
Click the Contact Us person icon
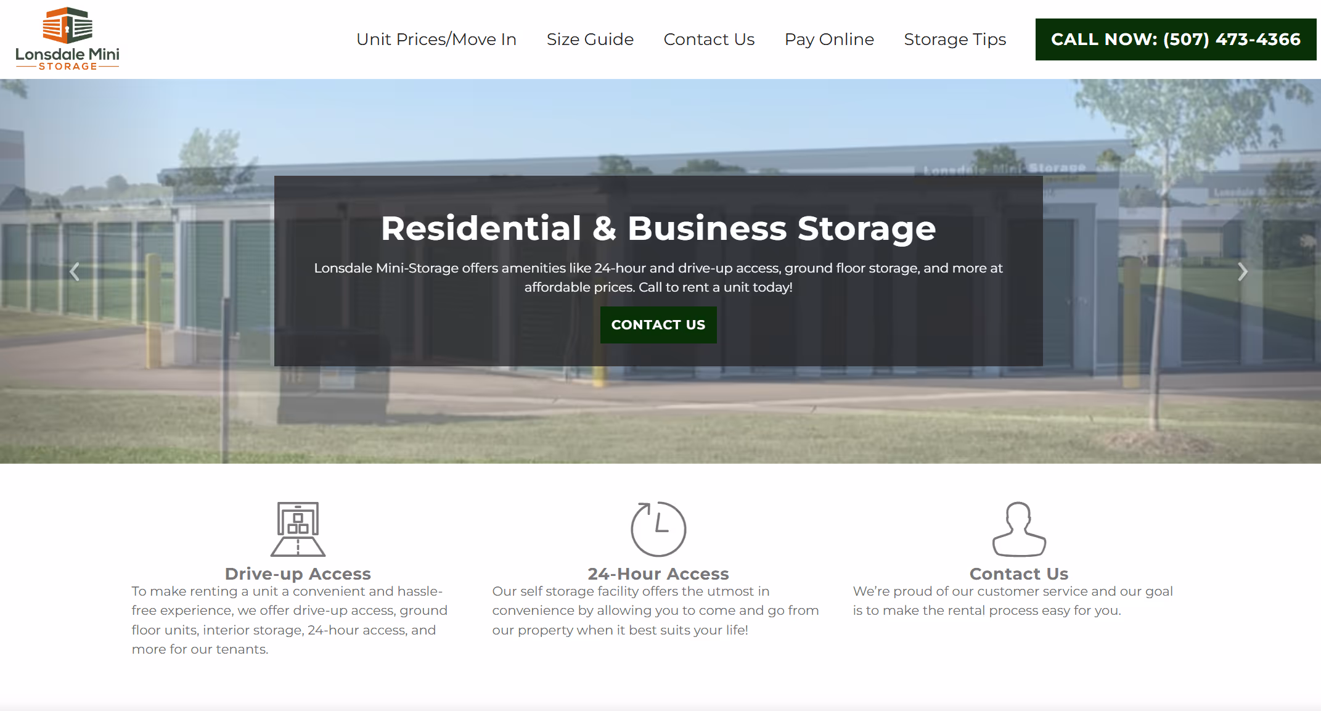[x=1019, y=529]
